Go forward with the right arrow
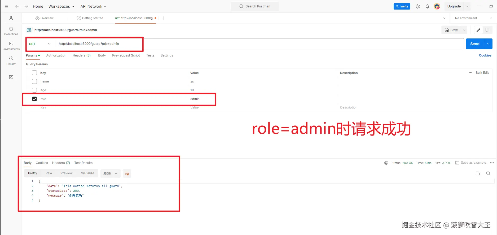The height and width of the screenshot is (235, 497). [27, 6]
